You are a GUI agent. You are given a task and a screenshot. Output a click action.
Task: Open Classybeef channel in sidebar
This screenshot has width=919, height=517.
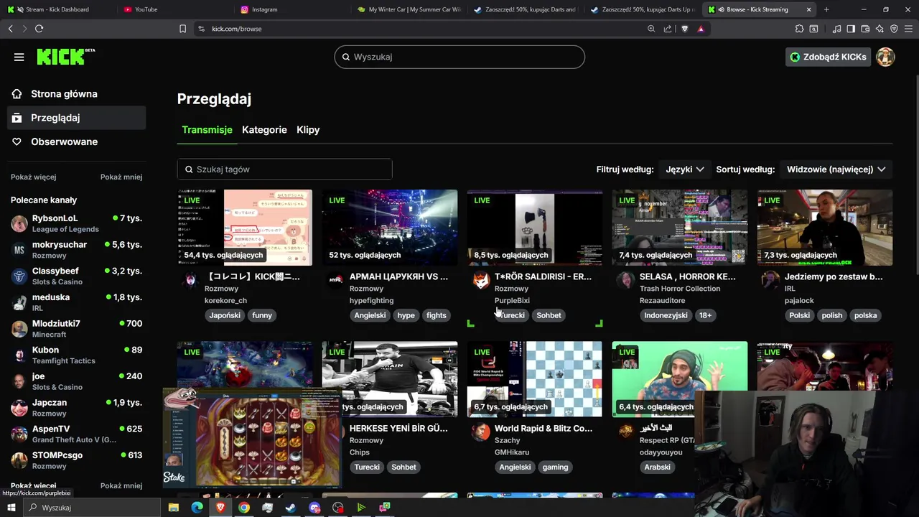coord(76,276)
